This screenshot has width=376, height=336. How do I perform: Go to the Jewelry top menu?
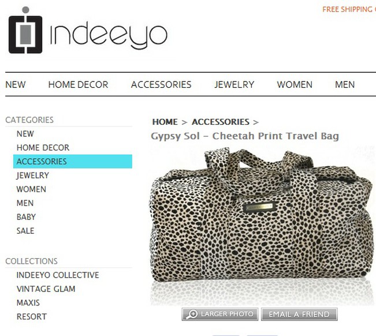234,84
